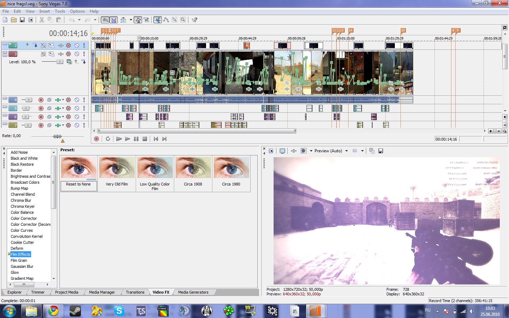Open Google Chrome from the taskbar
This screenshot has height=318, width=509.
tap(53, 311)
